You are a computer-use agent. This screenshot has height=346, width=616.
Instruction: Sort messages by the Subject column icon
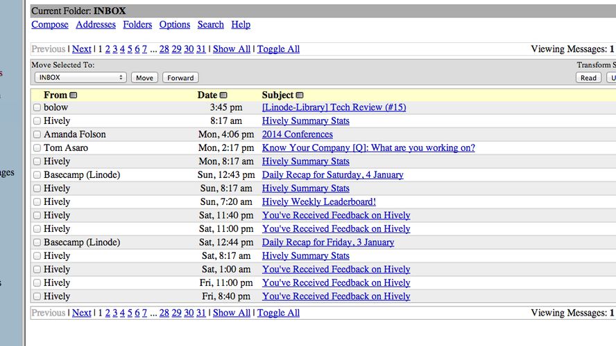(x=300, y=95)
